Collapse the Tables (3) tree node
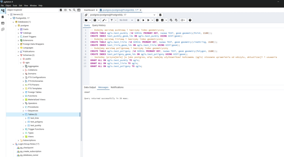Screen dimensions: 284x157 23,114
